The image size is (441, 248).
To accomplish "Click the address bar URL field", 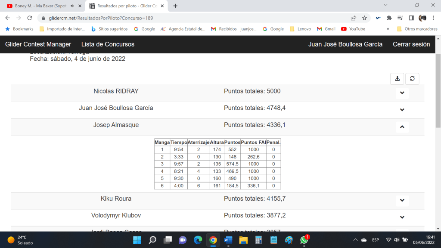I will pos(194,18).
